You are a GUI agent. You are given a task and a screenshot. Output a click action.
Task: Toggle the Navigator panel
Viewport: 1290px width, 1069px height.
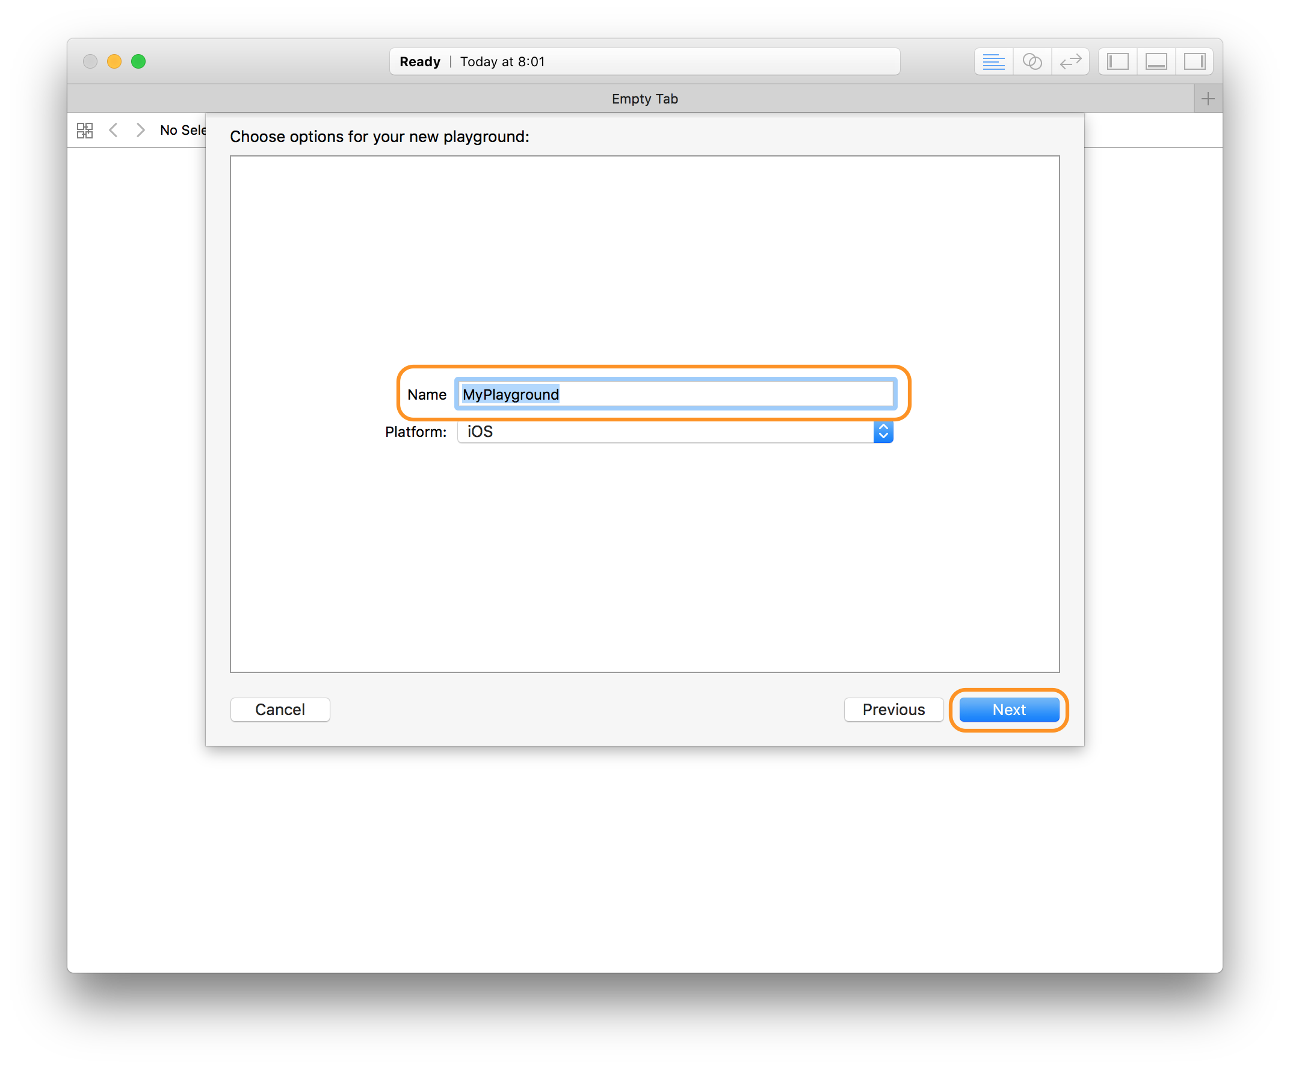point(1117,61)
